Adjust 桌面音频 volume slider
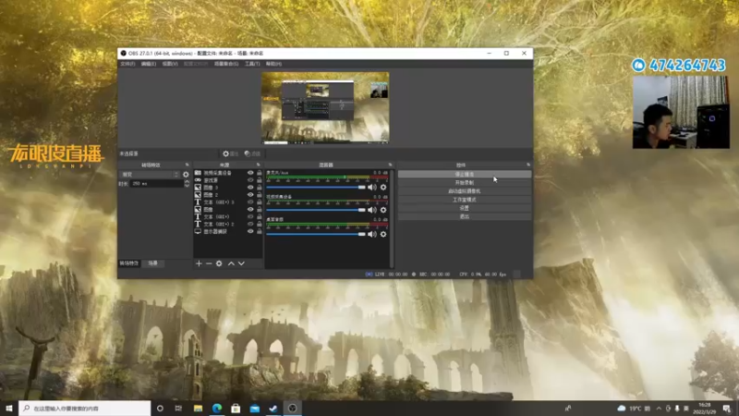The width and height of the screenshot is (739, 416). point(316,234)
